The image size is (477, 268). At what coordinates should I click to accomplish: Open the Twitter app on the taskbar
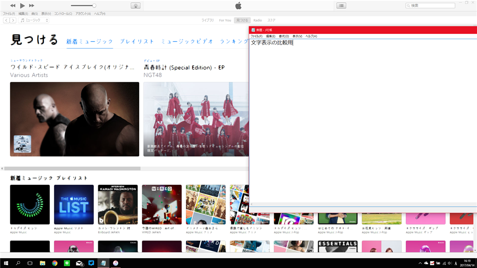(x=91, y=263)
